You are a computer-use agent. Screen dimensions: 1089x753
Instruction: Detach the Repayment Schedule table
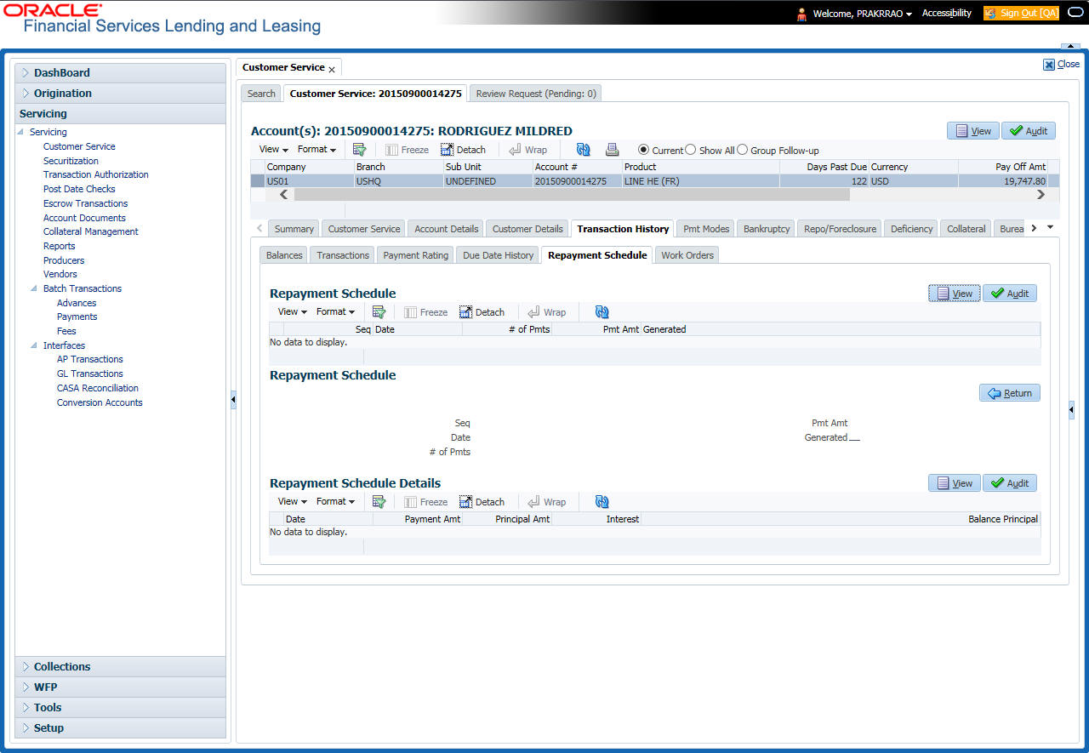coord(482,312)
